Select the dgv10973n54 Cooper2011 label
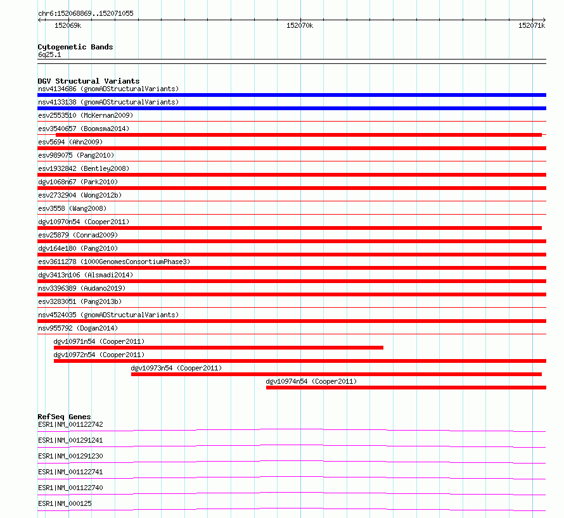The image size is (564, 518). (176, 368)
